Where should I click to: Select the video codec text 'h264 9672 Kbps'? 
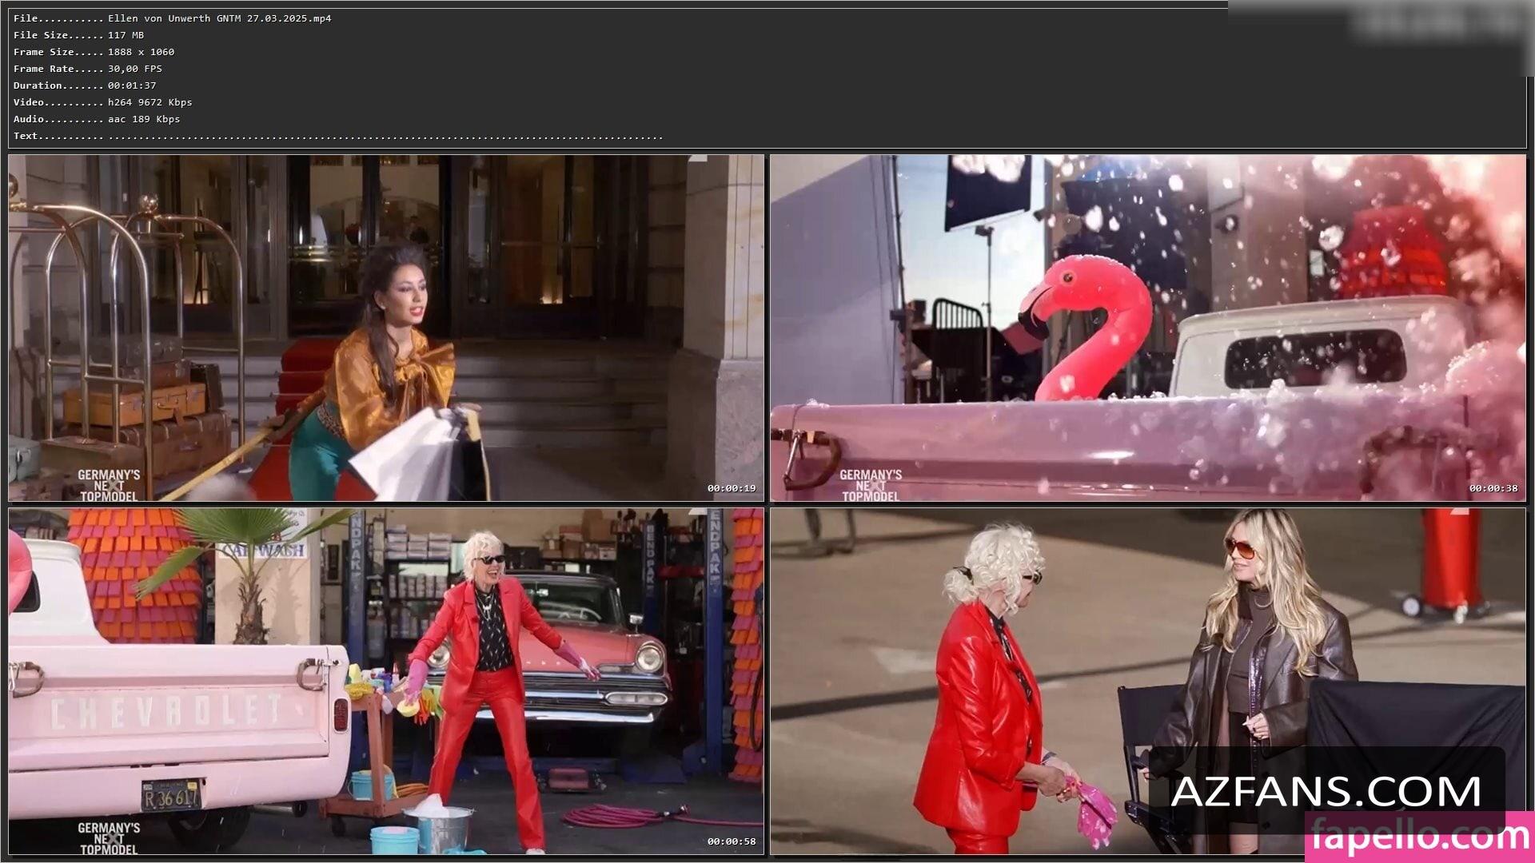pos(150,102)
